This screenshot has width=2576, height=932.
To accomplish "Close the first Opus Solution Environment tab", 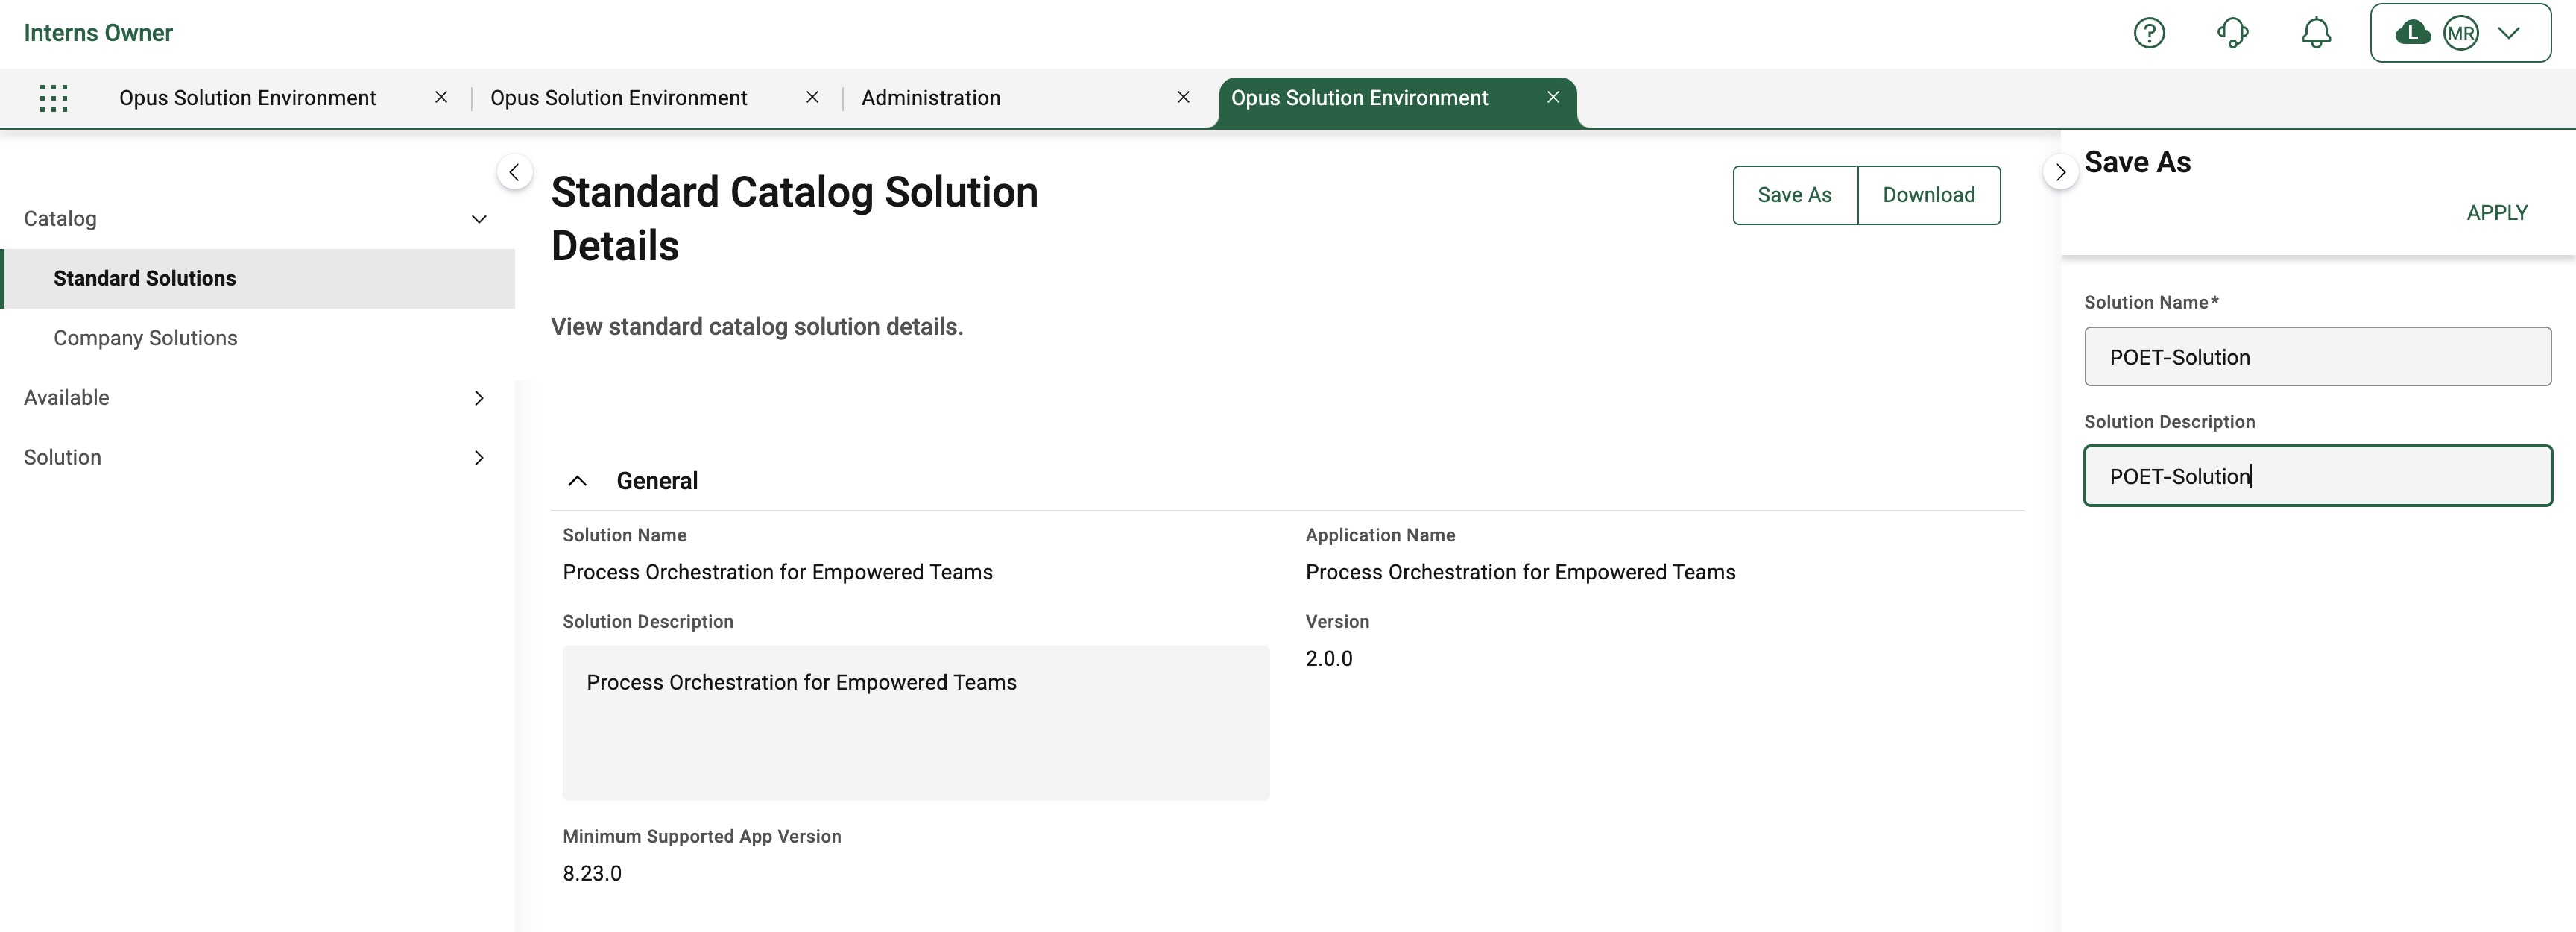I will pos(441,97).
